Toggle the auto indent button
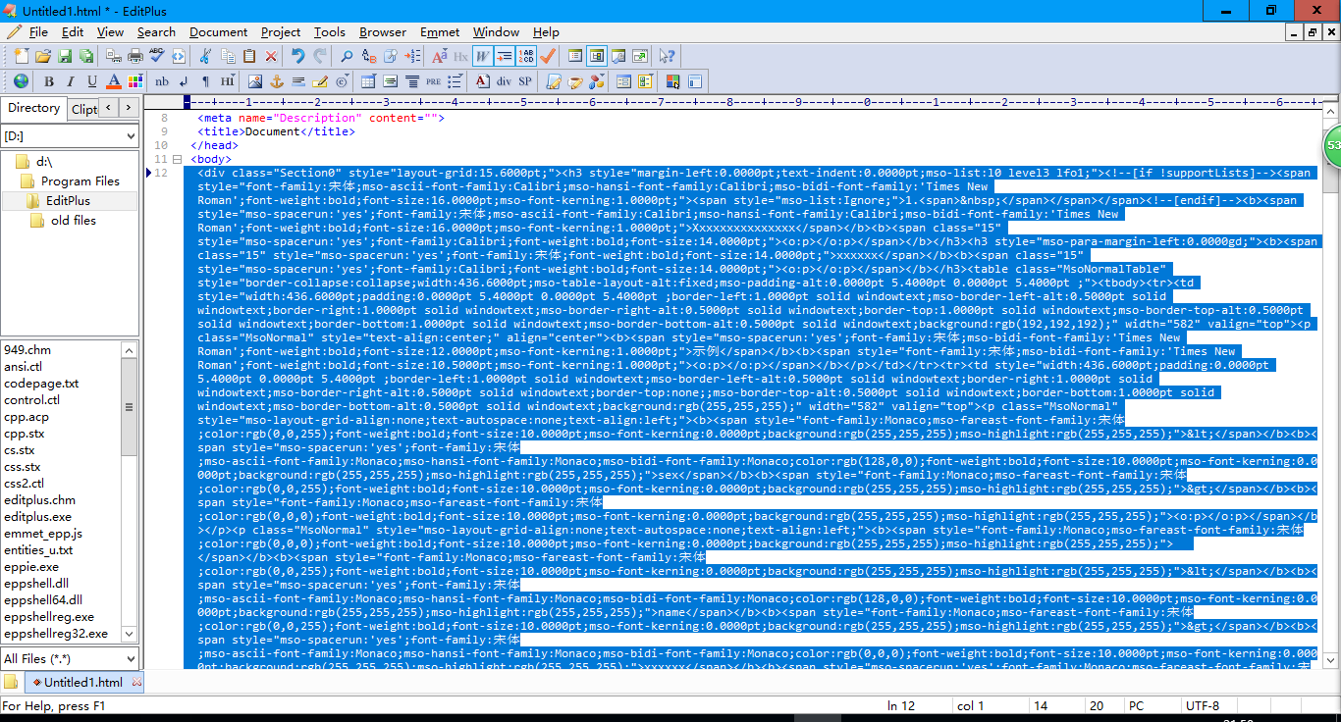Screen dimensions: 1341x722 click(504, 56)
